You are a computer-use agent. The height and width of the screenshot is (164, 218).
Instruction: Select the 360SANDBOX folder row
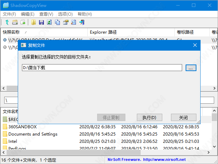(x=106, y=127)
